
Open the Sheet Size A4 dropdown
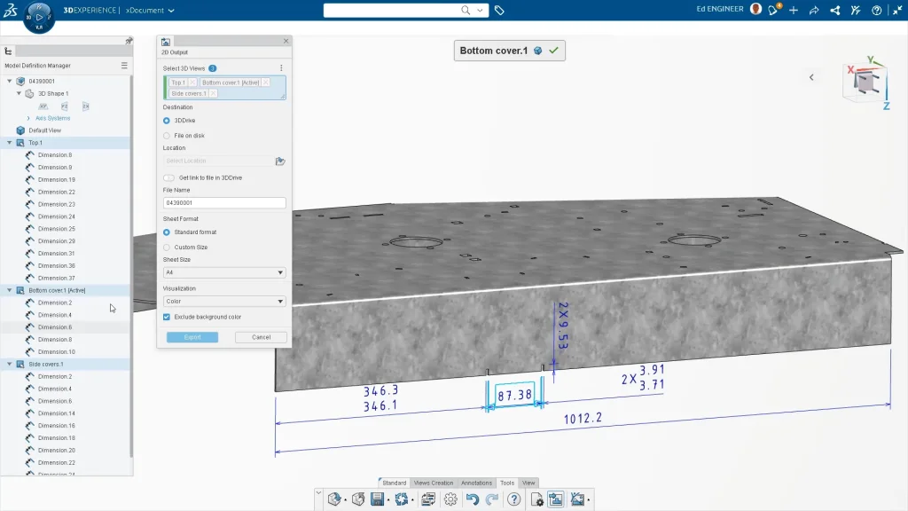click(x=224, y=273)
